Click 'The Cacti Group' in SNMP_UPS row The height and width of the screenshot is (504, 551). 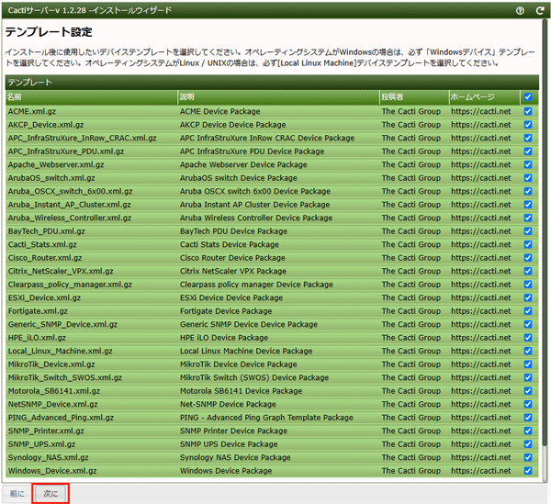pos(411,444)
